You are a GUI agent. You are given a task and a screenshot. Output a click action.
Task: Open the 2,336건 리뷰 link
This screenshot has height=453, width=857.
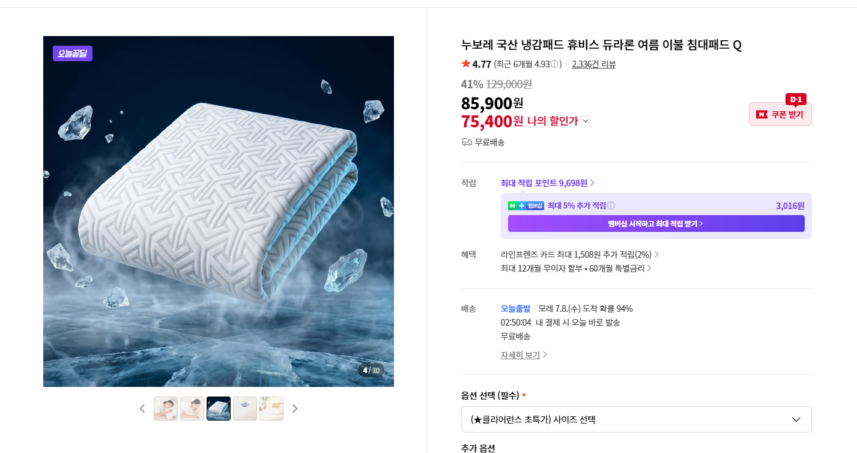point(593,64)
